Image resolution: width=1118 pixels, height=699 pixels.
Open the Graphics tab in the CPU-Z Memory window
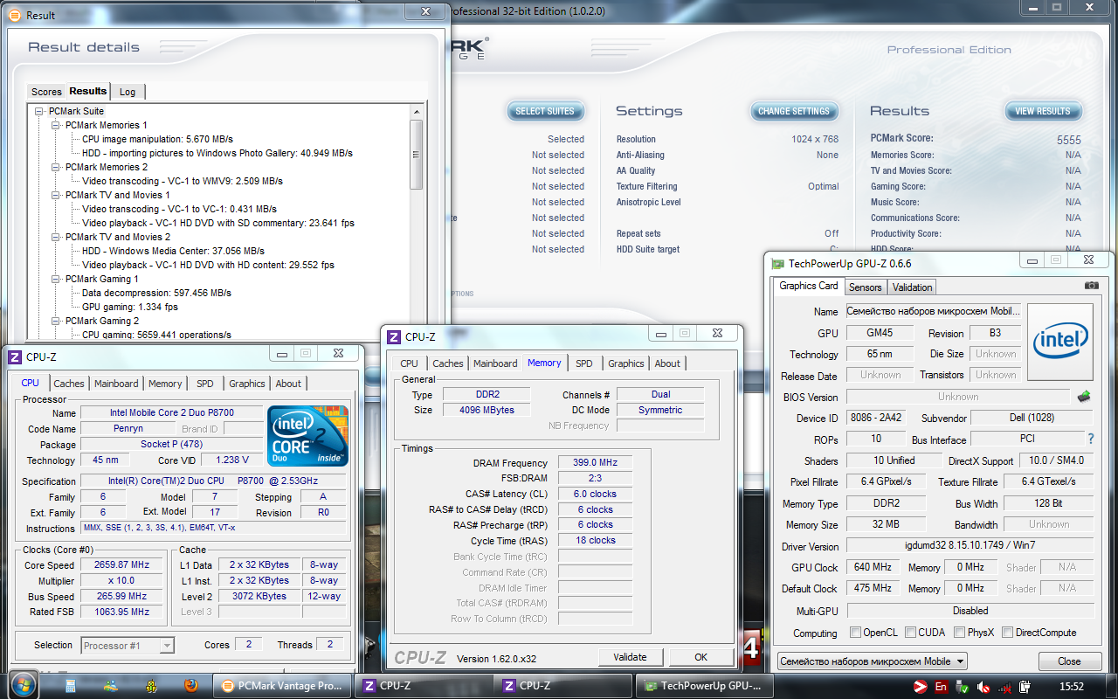pos(626,363)
